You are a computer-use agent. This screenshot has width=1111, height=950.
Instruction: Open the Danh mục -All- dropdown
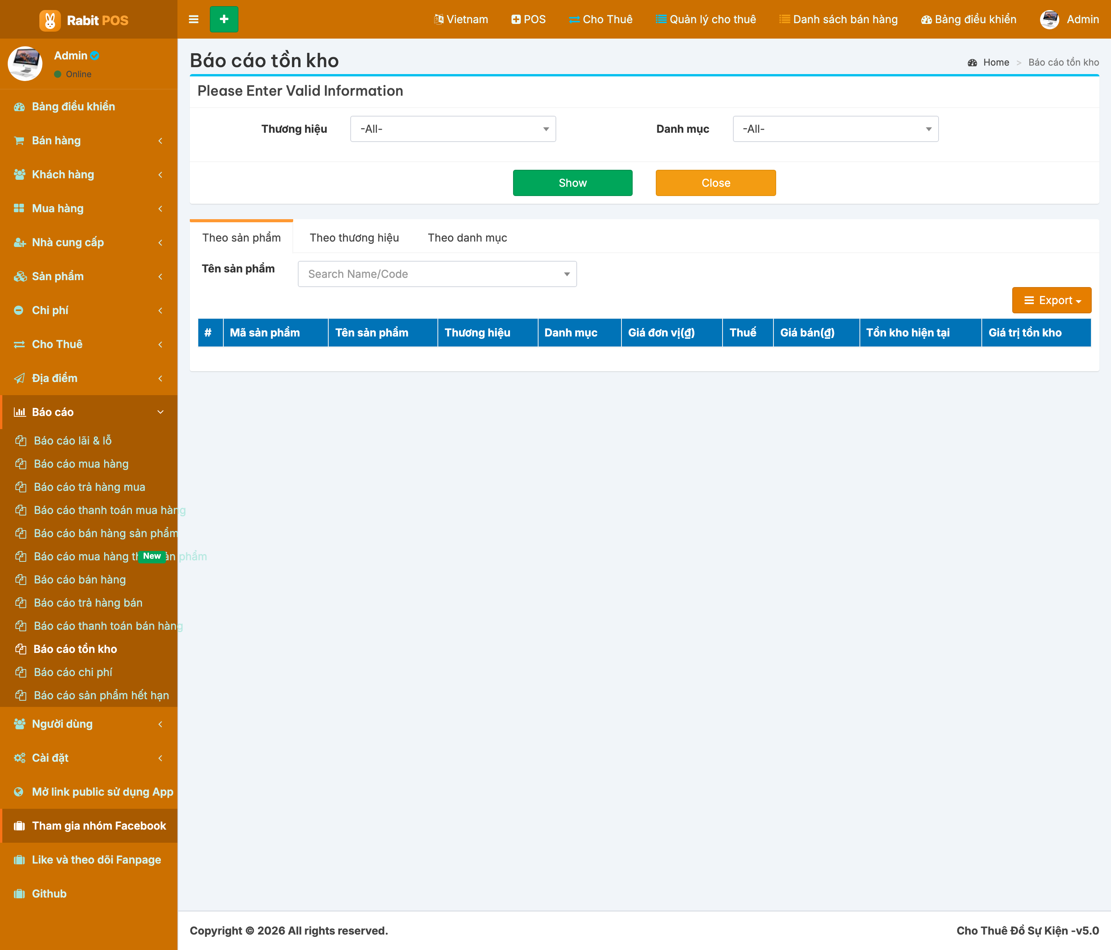tap(836, 129)
